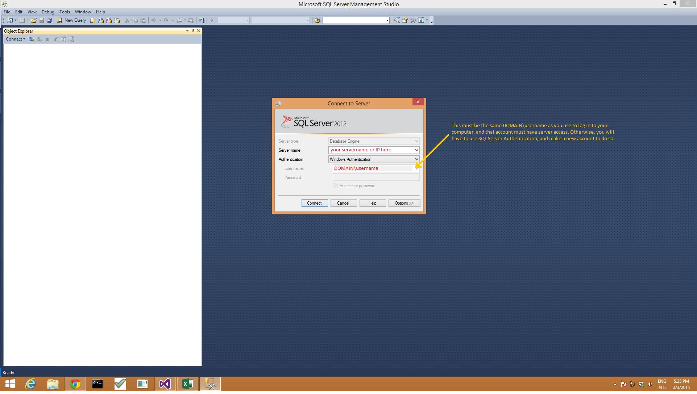The height and width of the screenshot is (394, 697).
Task: Open Excel from the taskbar
Action: (187, 384)
